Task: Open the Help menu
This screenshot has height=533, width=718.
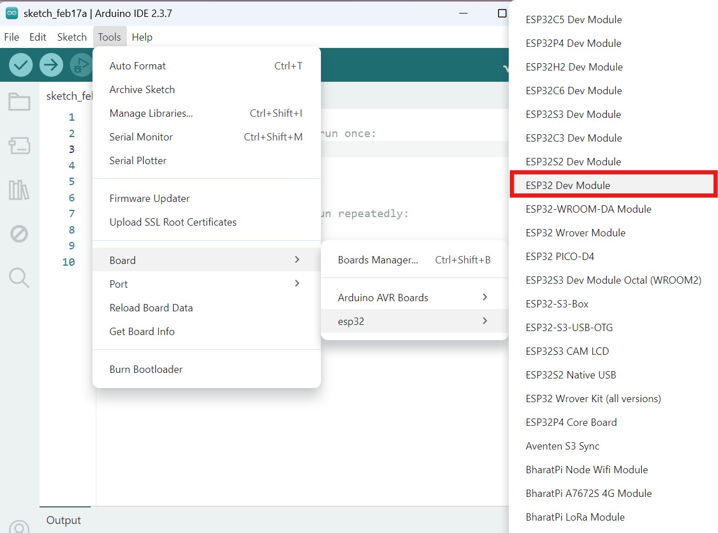Action: (142, 37)
